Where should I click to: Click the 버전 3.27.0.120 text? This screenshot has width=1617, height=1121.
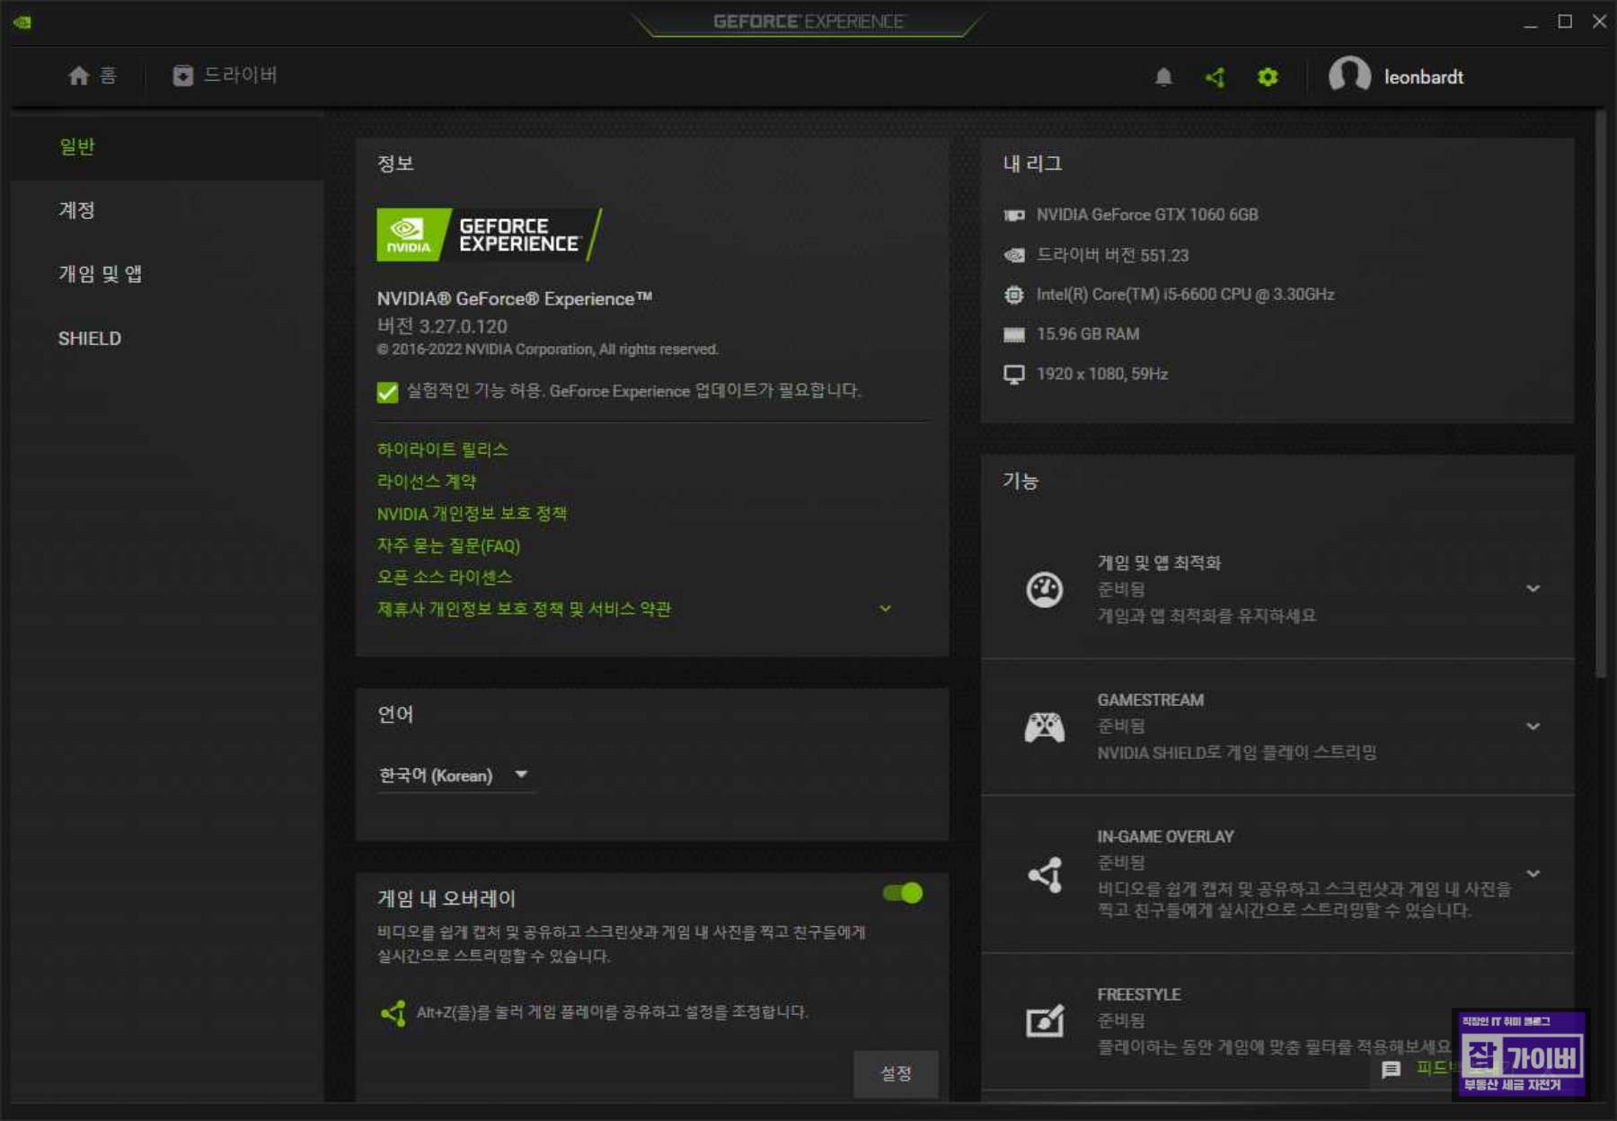[x=442, y=326]
